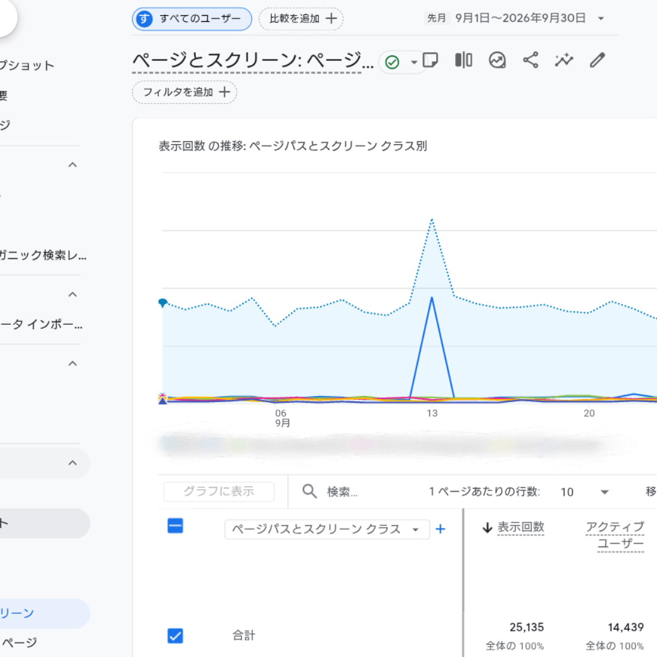This screenshot has width=657, height=657.
Task: Open the rows per page dropdown showing 10
Action: click(585, 492)
